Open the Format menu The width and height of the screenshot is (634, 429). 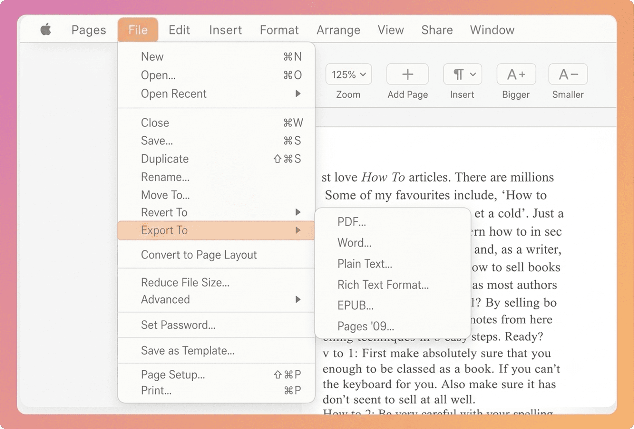point(279,30)
